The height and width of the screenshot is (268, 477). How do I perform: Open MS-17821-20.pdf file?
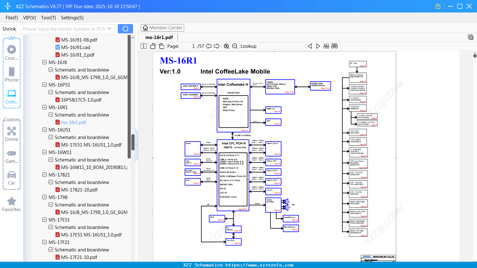pyautogui.click(x=79, y=190)
